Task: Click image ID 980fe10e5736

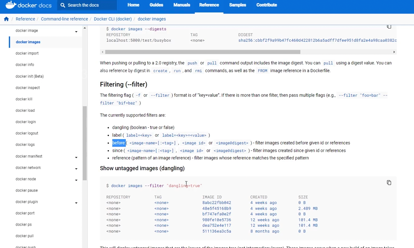Action: (217, 220)
